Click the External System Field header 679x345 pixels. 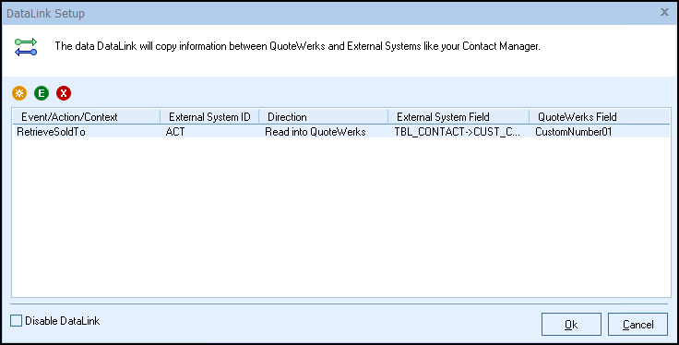click(x=459, y=117)
